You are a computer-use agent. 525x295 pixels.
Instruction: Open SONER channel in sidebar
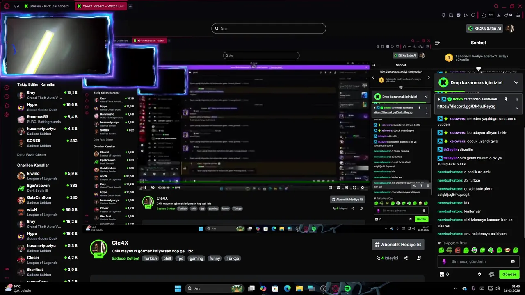(47, 143)
